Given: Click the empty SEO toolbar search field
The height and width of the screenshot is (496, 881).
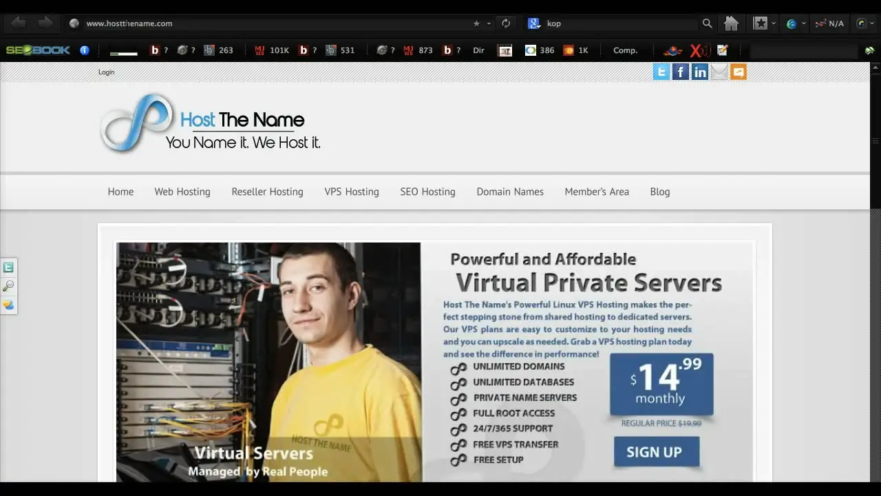Looking at the screenshot, I should (804, 50).
